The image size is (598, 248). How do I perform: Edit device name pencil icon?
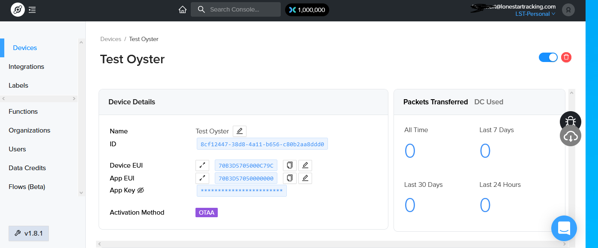point(240,131)
